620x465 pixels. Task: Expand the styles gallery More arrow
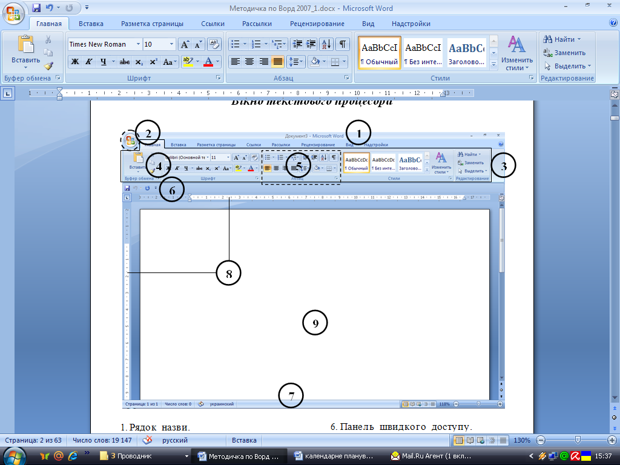click(x=493, y=64)
